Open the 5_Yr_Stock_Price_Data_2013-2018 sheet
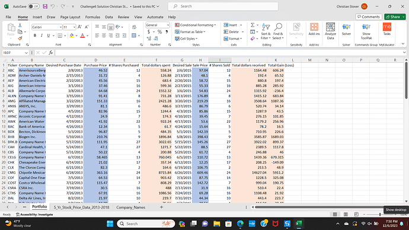This screenshot has height=230, width=409. pos(81,207)
